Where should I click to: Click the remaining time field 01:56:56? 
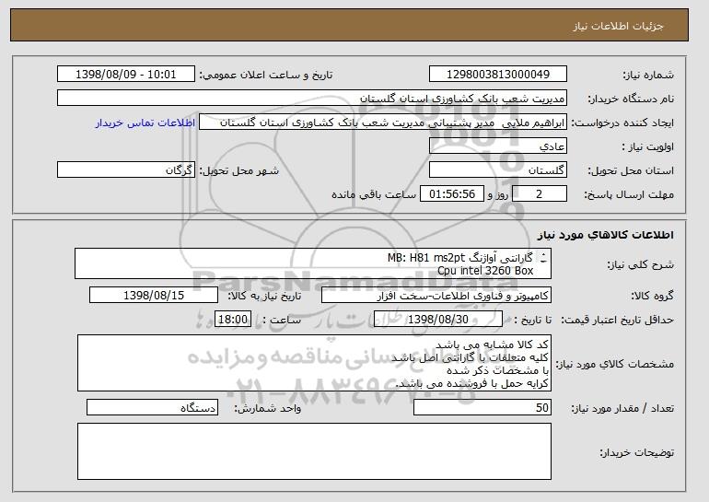(x=452, y=194)
